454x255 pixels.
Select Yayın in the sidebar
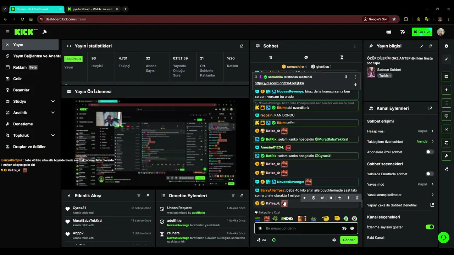point(30,45)
